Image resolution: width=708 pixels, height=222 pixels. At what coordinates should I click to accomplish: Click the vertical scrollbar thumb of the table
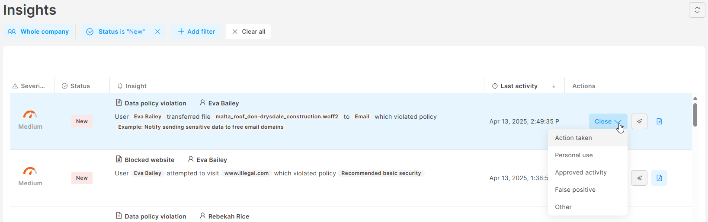[695, 115]
